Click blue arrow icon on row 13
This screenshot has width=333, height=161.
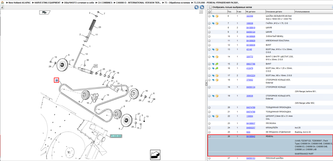pos(213,49)
